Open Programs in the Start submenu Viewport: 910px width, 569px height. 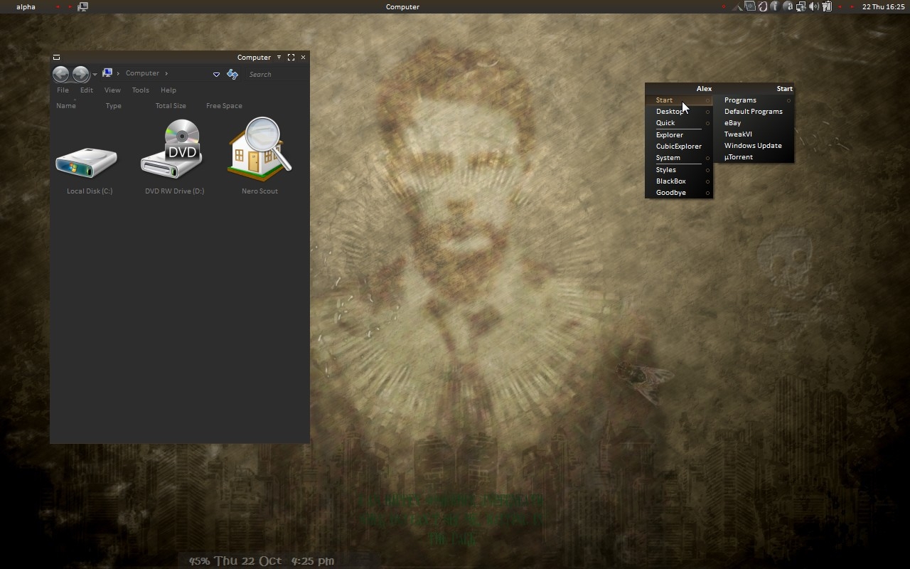[x=754, y=100]
